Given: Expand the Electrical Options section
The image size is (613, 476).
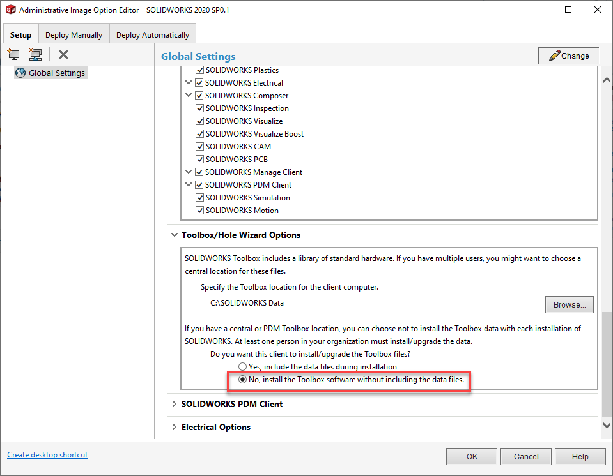Looking at the screenshot, I should 175,427.
